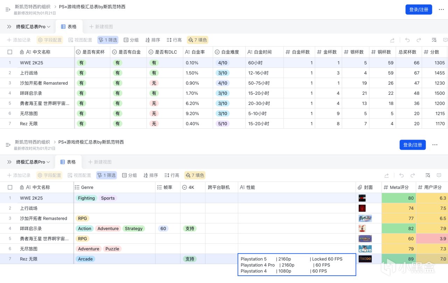The image size is (448, 283).
Task: Click 排序 in the lower toolbar
Action: (151, 175)
